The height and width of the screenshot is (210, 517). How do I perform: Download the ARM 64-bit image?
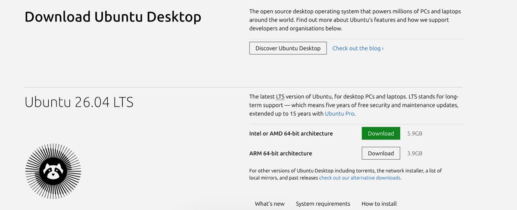[381, 153]
